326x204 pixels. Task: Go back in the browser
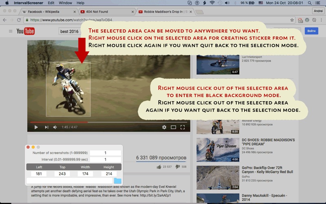point(4,20)
